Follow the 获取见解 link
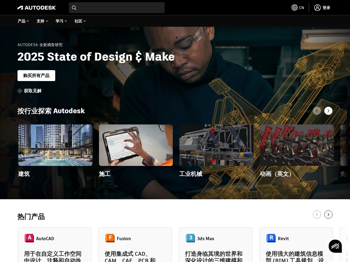350x262 pixels. pyautogui.click(x=33, y=91)
